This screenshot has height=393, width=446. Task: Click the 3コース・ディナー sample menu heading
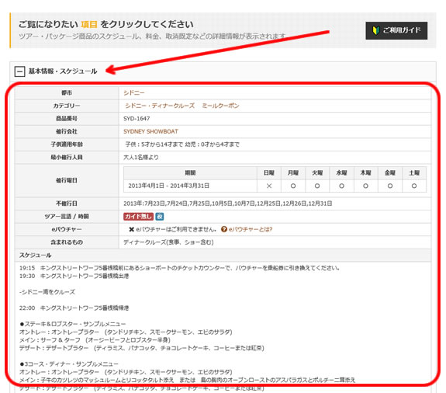[68, 364]
